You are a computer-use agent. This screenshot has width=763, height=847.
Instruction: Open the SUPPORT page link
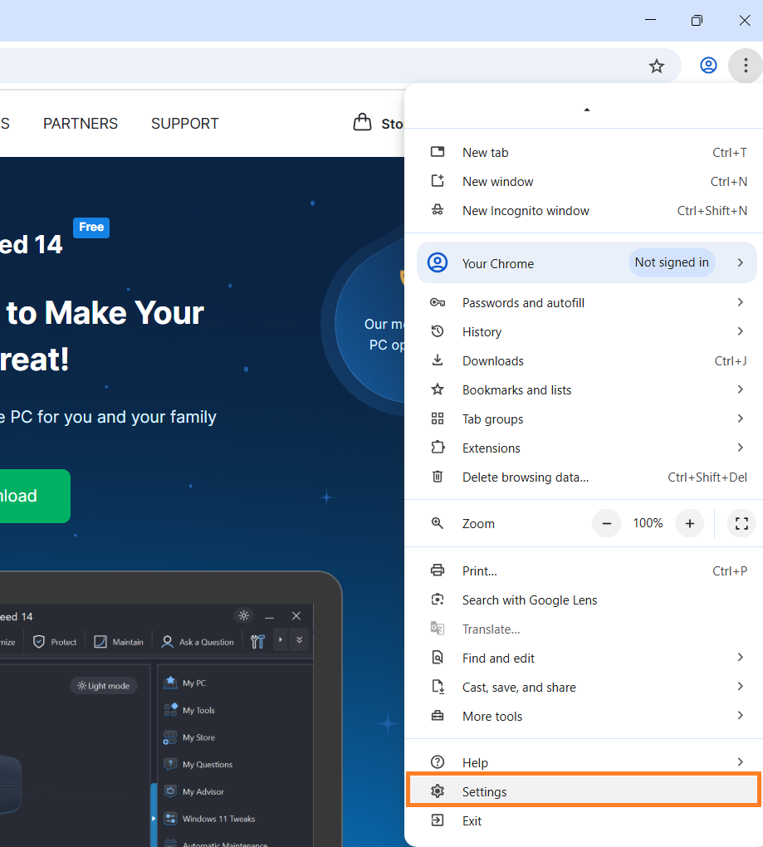coord(184,124)
